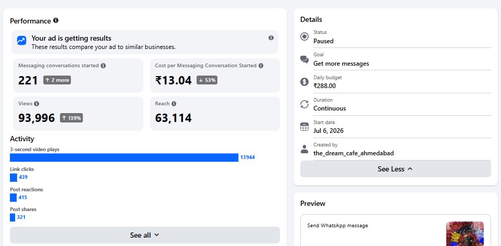Click the Post shares blue bar
The image size is (501, 246).
(13, 217)
